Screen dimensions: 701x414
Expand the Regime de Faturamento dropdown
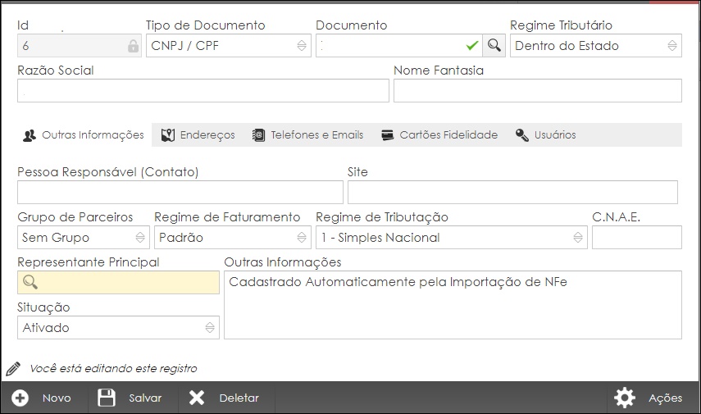(233, 238)
